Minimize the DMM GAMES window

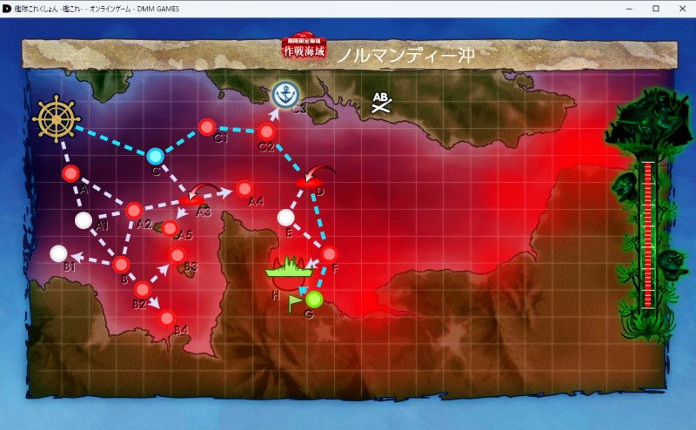pyautogui.click(x=629, y=9)
